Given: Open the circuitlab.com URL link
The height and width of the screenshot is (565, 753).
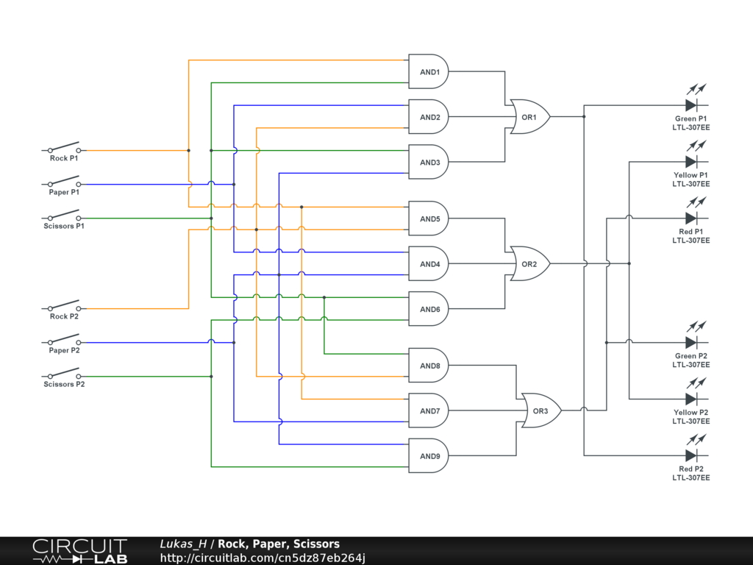Looking at the screenshot, I should pos(263,558).
